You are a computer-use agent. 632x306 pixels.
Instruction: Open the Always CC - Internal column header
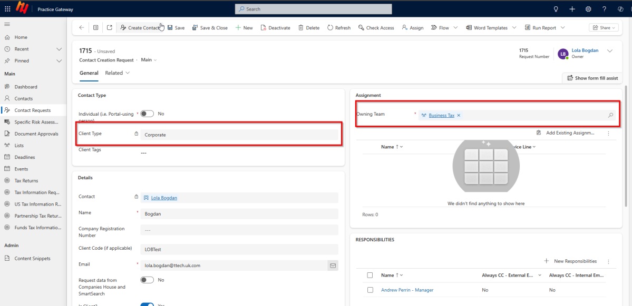577,276
